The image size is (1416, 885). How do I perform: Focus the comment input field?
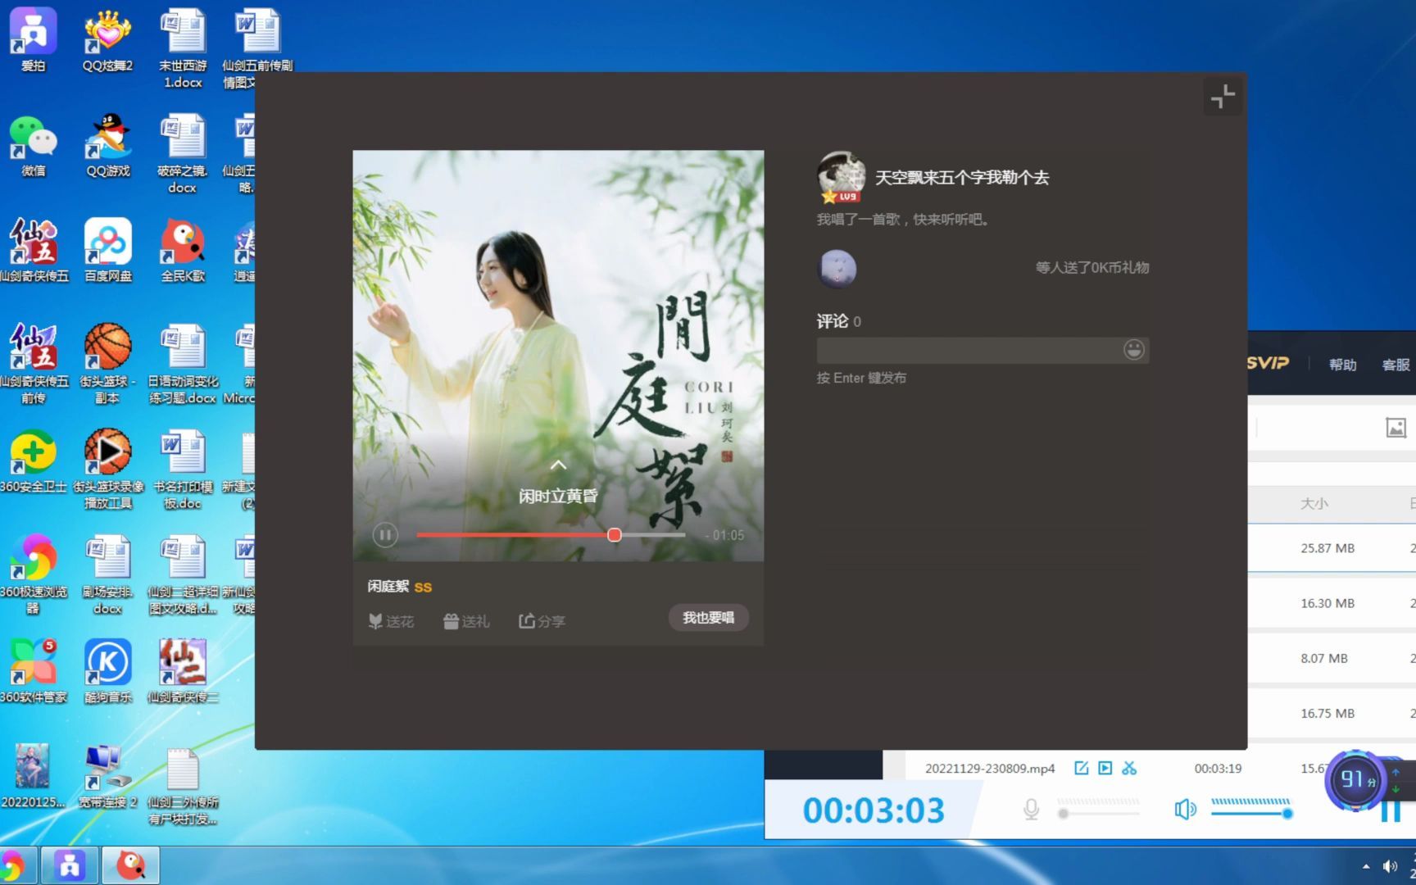coord(969,351)
